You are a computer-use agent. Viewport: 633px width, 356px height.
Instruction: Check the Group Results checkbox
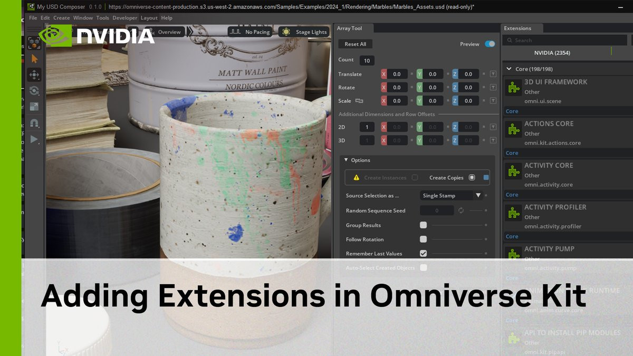[x=423, y=225]
